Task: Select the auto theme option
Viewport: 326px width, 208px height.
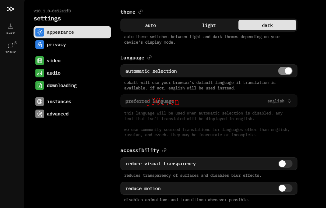Action: 151,25
